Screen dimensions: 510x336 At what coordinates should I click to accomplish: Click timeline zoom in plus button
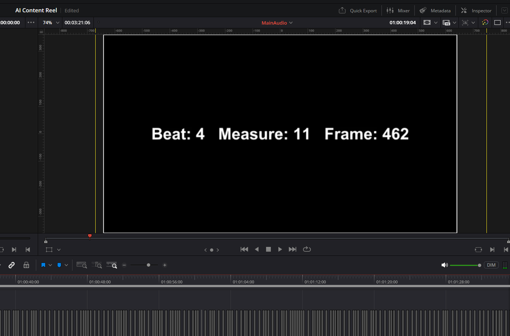click(x=164, y=265)
